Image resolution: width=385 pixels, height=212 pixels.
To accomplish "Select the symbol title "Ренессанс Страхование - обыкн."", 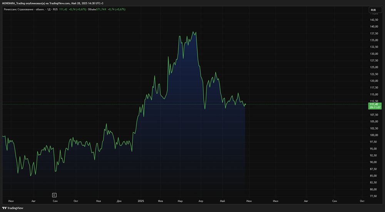I will (24, 9).
